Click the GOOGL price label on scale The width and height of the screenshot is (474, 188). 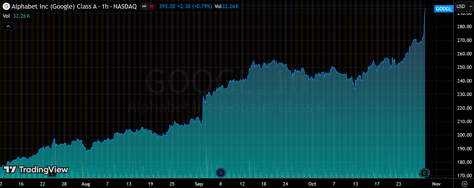[x=443, y=9]
